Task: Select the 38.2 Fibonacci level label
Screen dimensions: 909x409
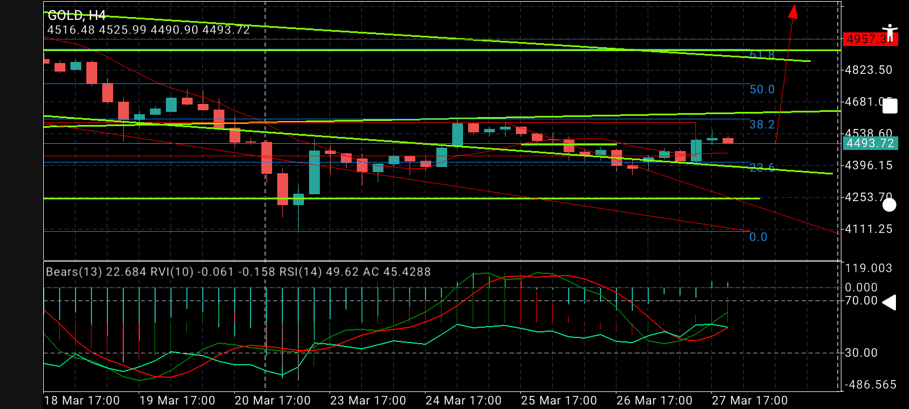Action: point(762,124)
